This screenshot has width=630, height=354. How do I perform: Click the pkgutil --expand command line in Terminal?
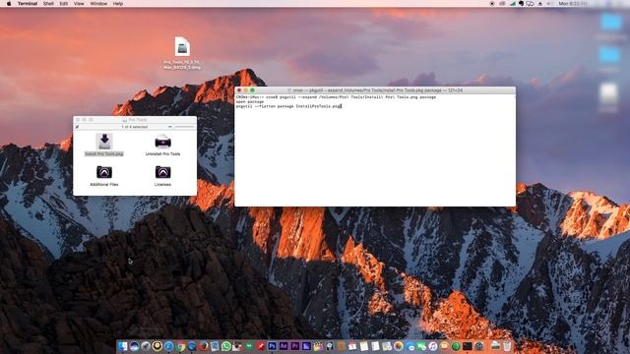pyautogui.click(x=336, y=97)
